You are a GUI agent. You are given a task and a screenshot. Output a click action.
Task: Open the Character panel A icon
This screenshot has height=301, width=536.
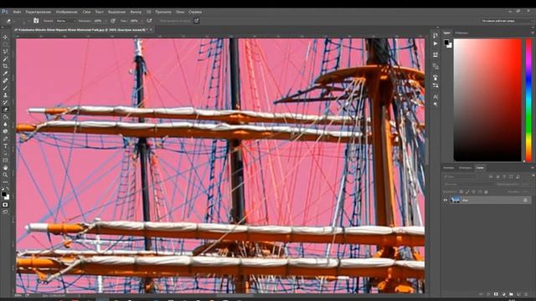435,97
